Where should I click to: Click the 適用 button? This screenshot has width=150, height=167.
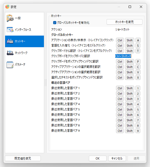tap(136, 158)
